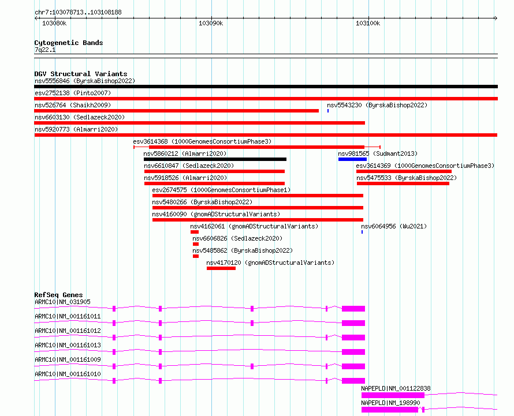Click exon block of NAPEPLD|NM_001122838
The image size is (514, 416).
pos(393,395)
